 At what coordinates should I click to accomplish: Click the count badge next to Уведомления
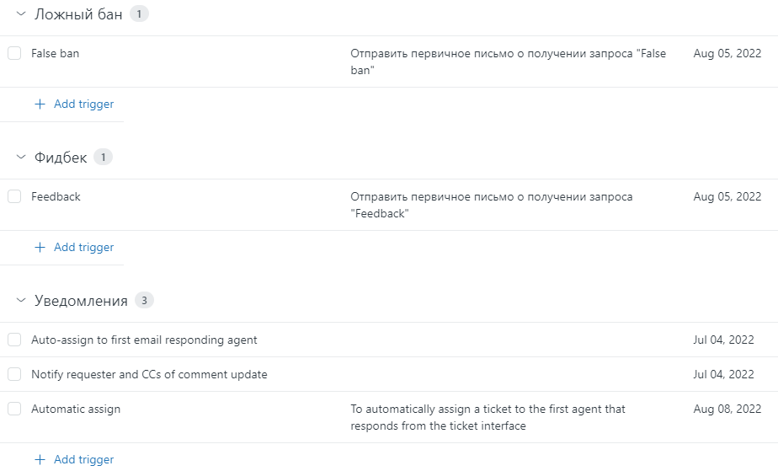(144, 301)
